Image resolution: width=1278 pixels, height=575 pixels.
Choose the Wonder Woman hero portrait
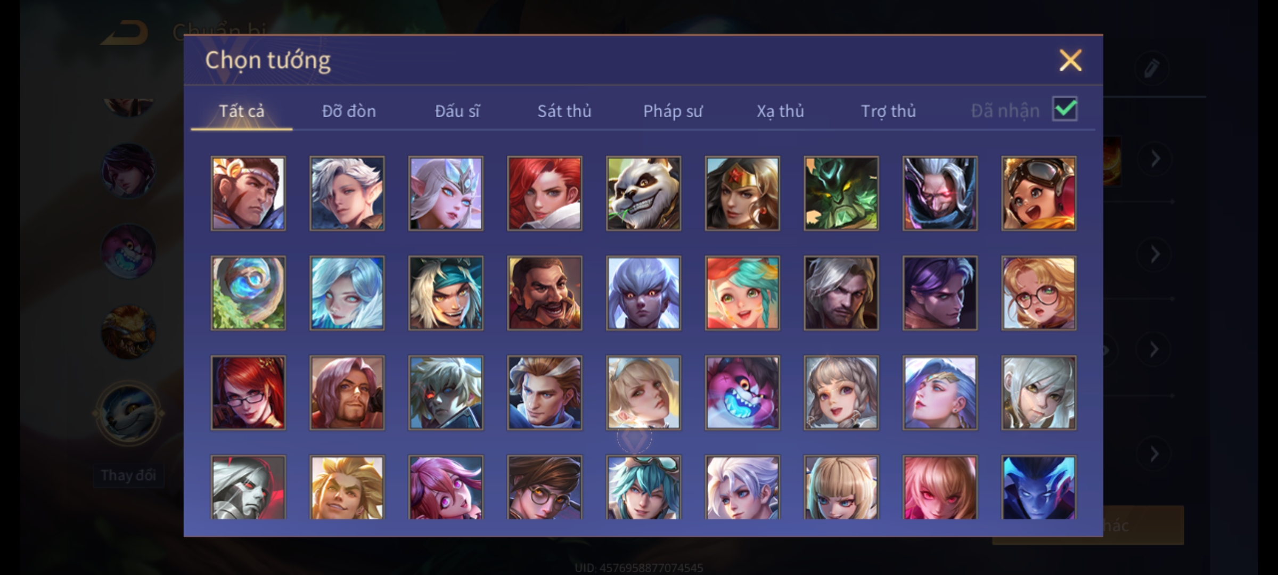(x=742, y=193)
